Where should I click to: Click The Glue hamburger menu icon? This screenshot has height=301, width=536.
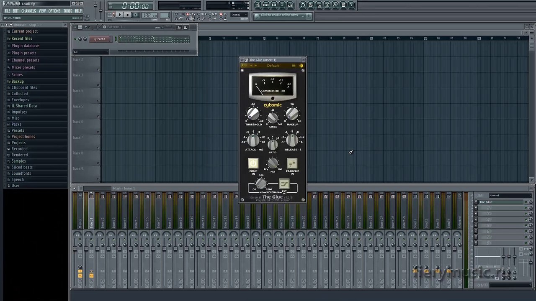pos(294,66)
